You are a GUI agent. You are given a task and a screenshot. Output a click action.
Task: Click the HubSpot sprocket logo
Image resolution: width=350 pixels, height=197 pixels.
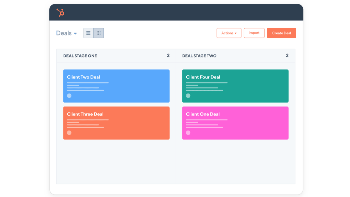tap(60, 13)
